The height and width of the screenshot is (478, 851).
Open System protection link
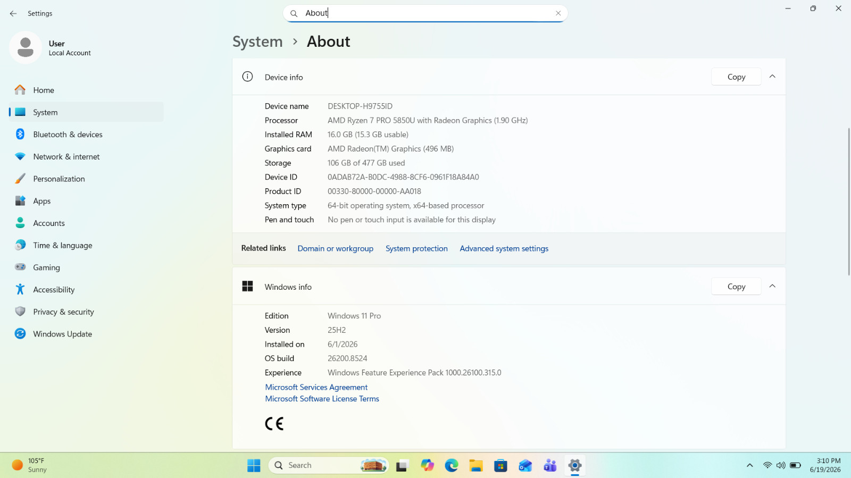(x=416, y=248)
